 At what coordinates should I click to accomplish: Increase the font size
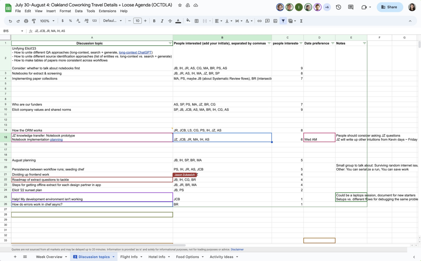(x=145, y=21)
